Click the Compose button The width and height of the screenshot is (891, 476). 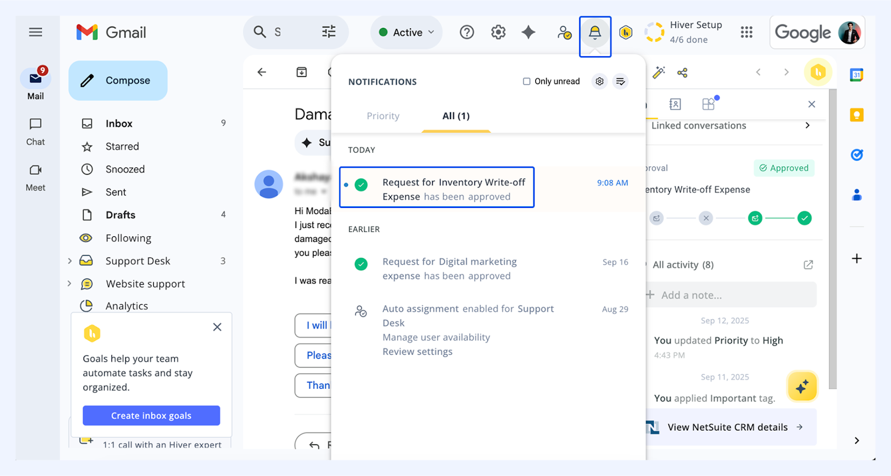click(x=118, y=81)
